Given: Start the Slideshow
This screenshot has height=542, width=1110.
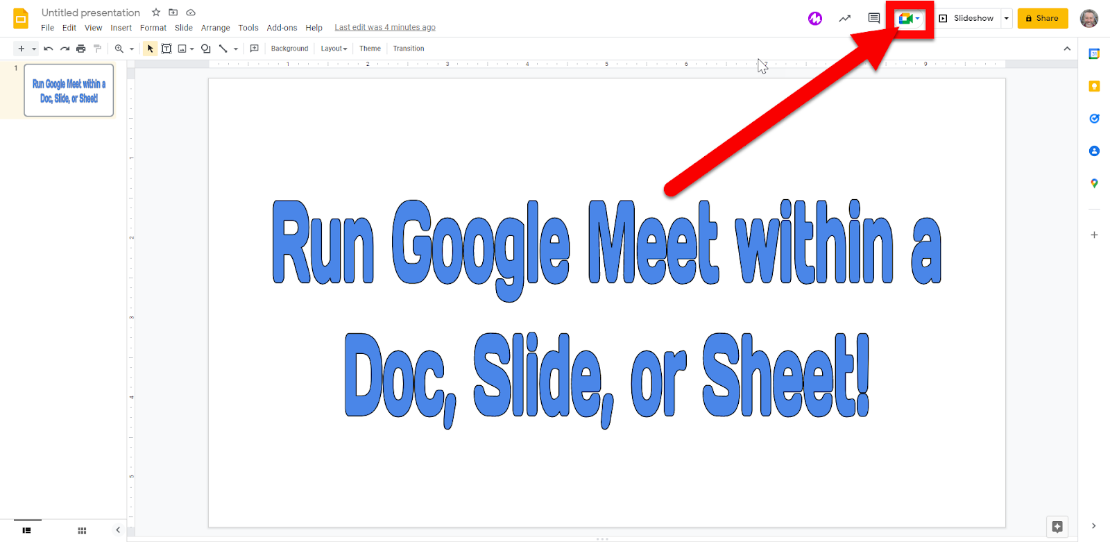Looking at the screenshot, I should click(x=967, y=19).
